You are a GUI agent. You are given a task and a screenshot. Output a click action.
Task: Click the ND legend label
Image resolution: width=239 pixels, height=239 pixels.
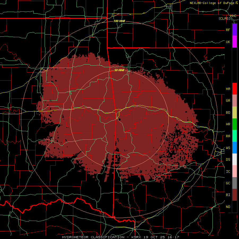tap(228, 207)
